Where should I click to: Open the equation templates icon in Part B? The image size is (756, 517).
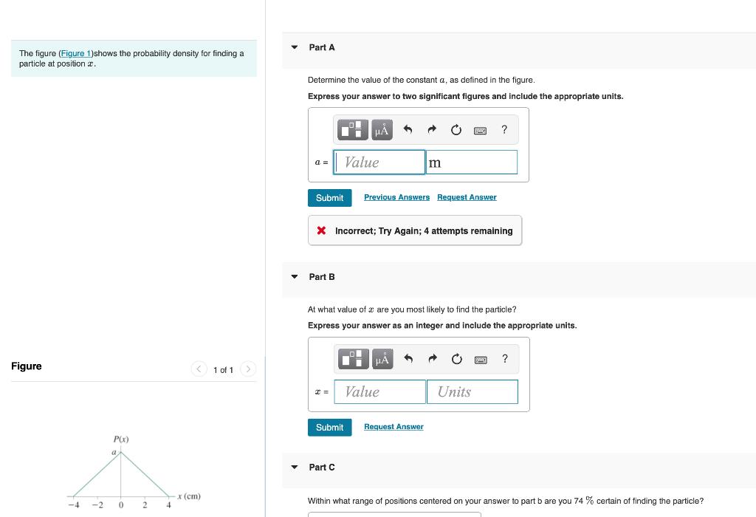click(353, 359)
